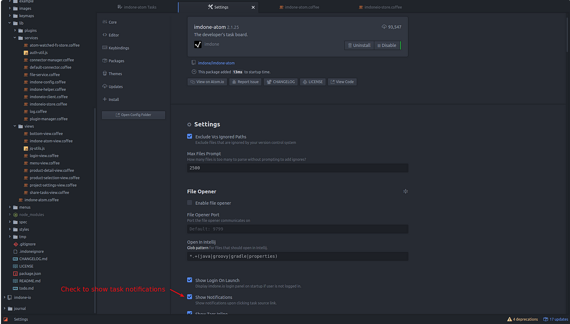570x324 pixels.
Task: Click the Disable package button
Action: (387, 45)
